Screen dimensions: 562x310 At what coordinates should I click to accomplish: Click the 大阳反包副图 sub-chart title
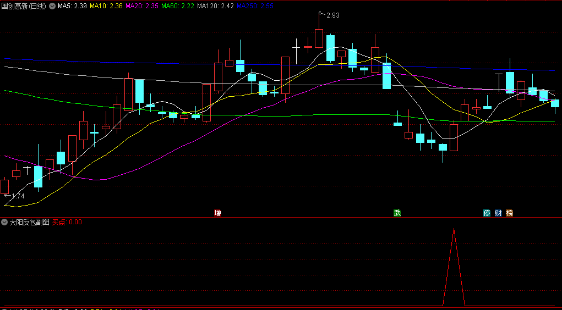click(x=29, y=222)
